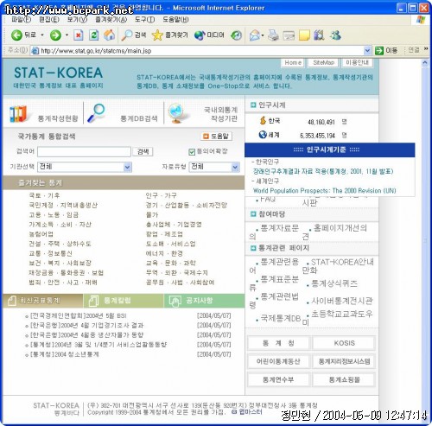Open the 도구(T) menu
The width and height of the screenshot is (432, 426).
click(x=144, y=20)
